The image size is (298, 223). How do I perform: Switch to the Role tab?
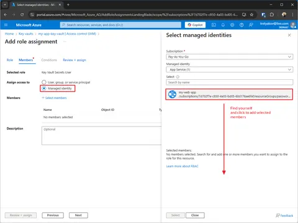point(10,60)
